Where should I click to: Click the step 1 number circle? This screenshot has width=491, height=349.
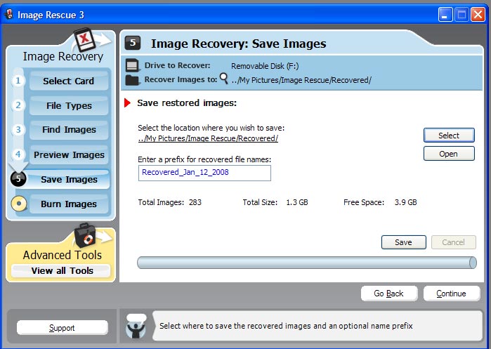click(x=18, y=81)
